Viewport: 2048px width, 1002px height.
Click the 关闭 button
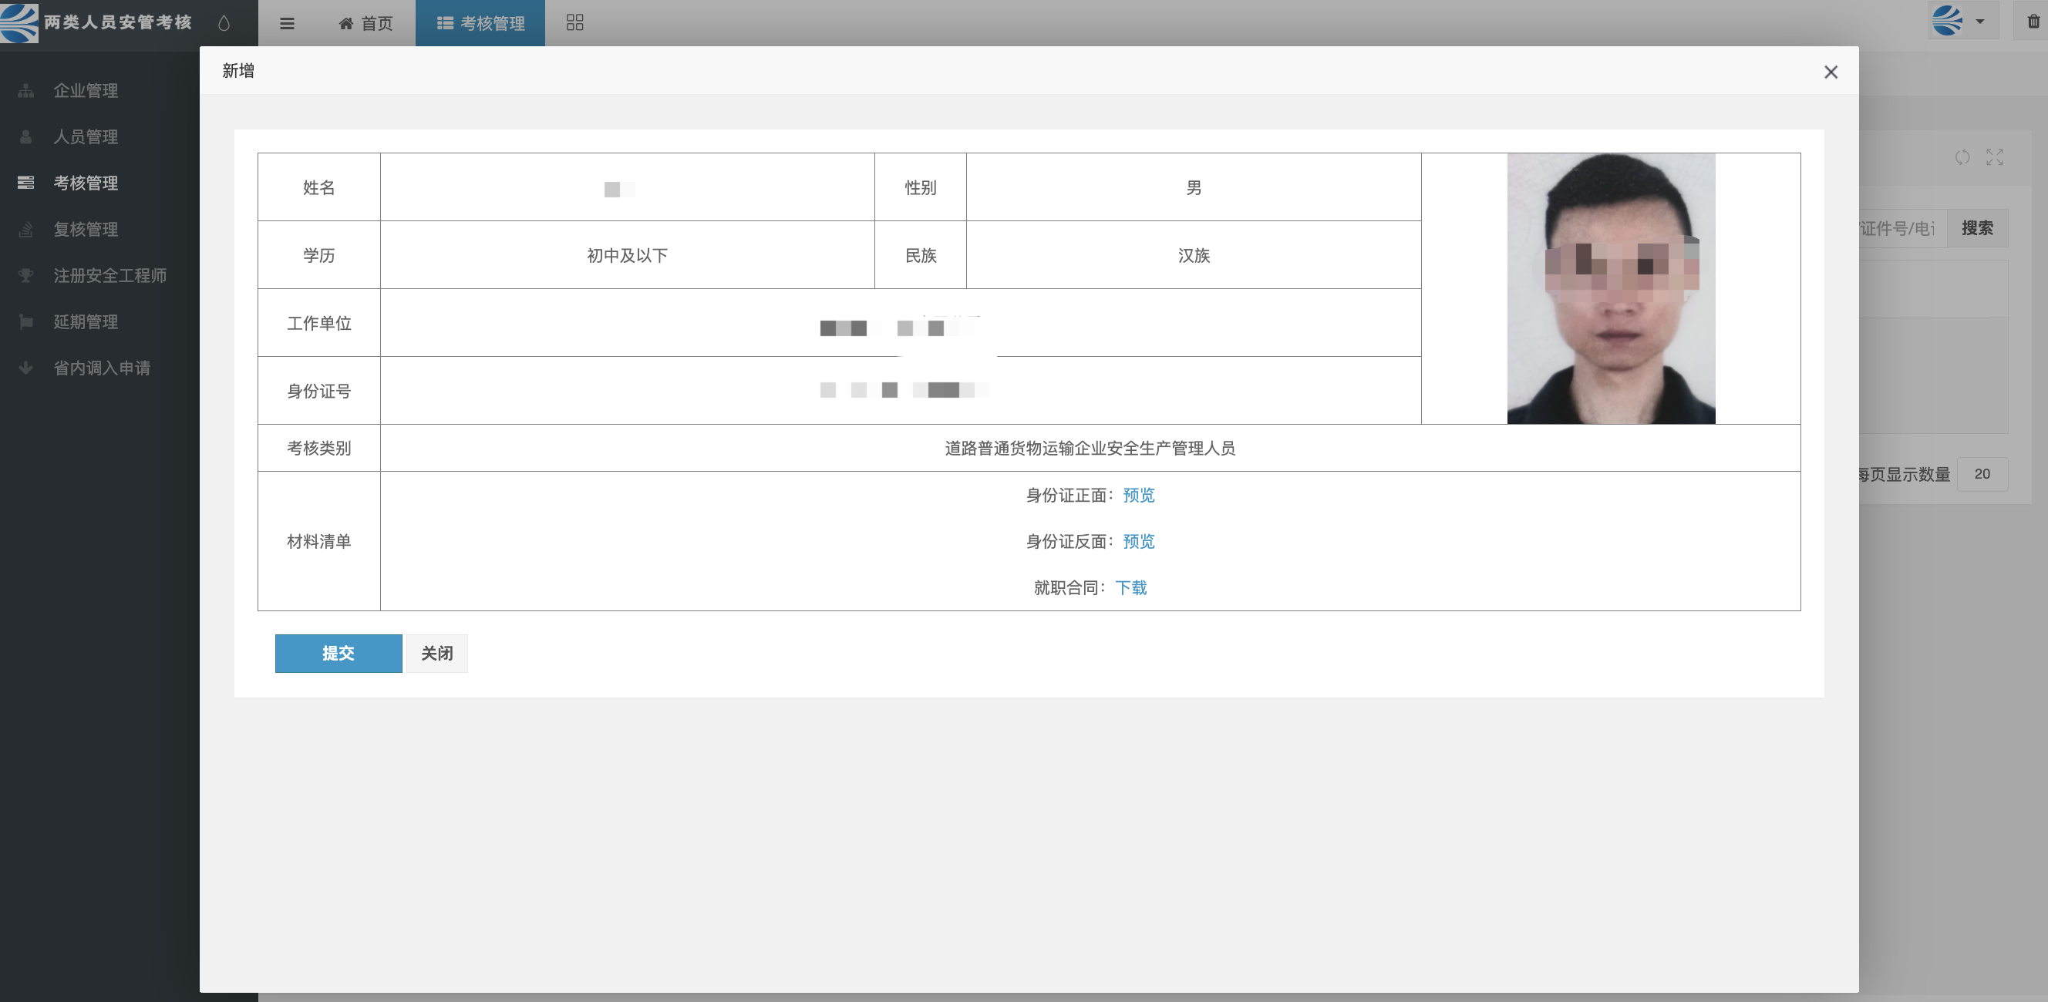[437, 653]
